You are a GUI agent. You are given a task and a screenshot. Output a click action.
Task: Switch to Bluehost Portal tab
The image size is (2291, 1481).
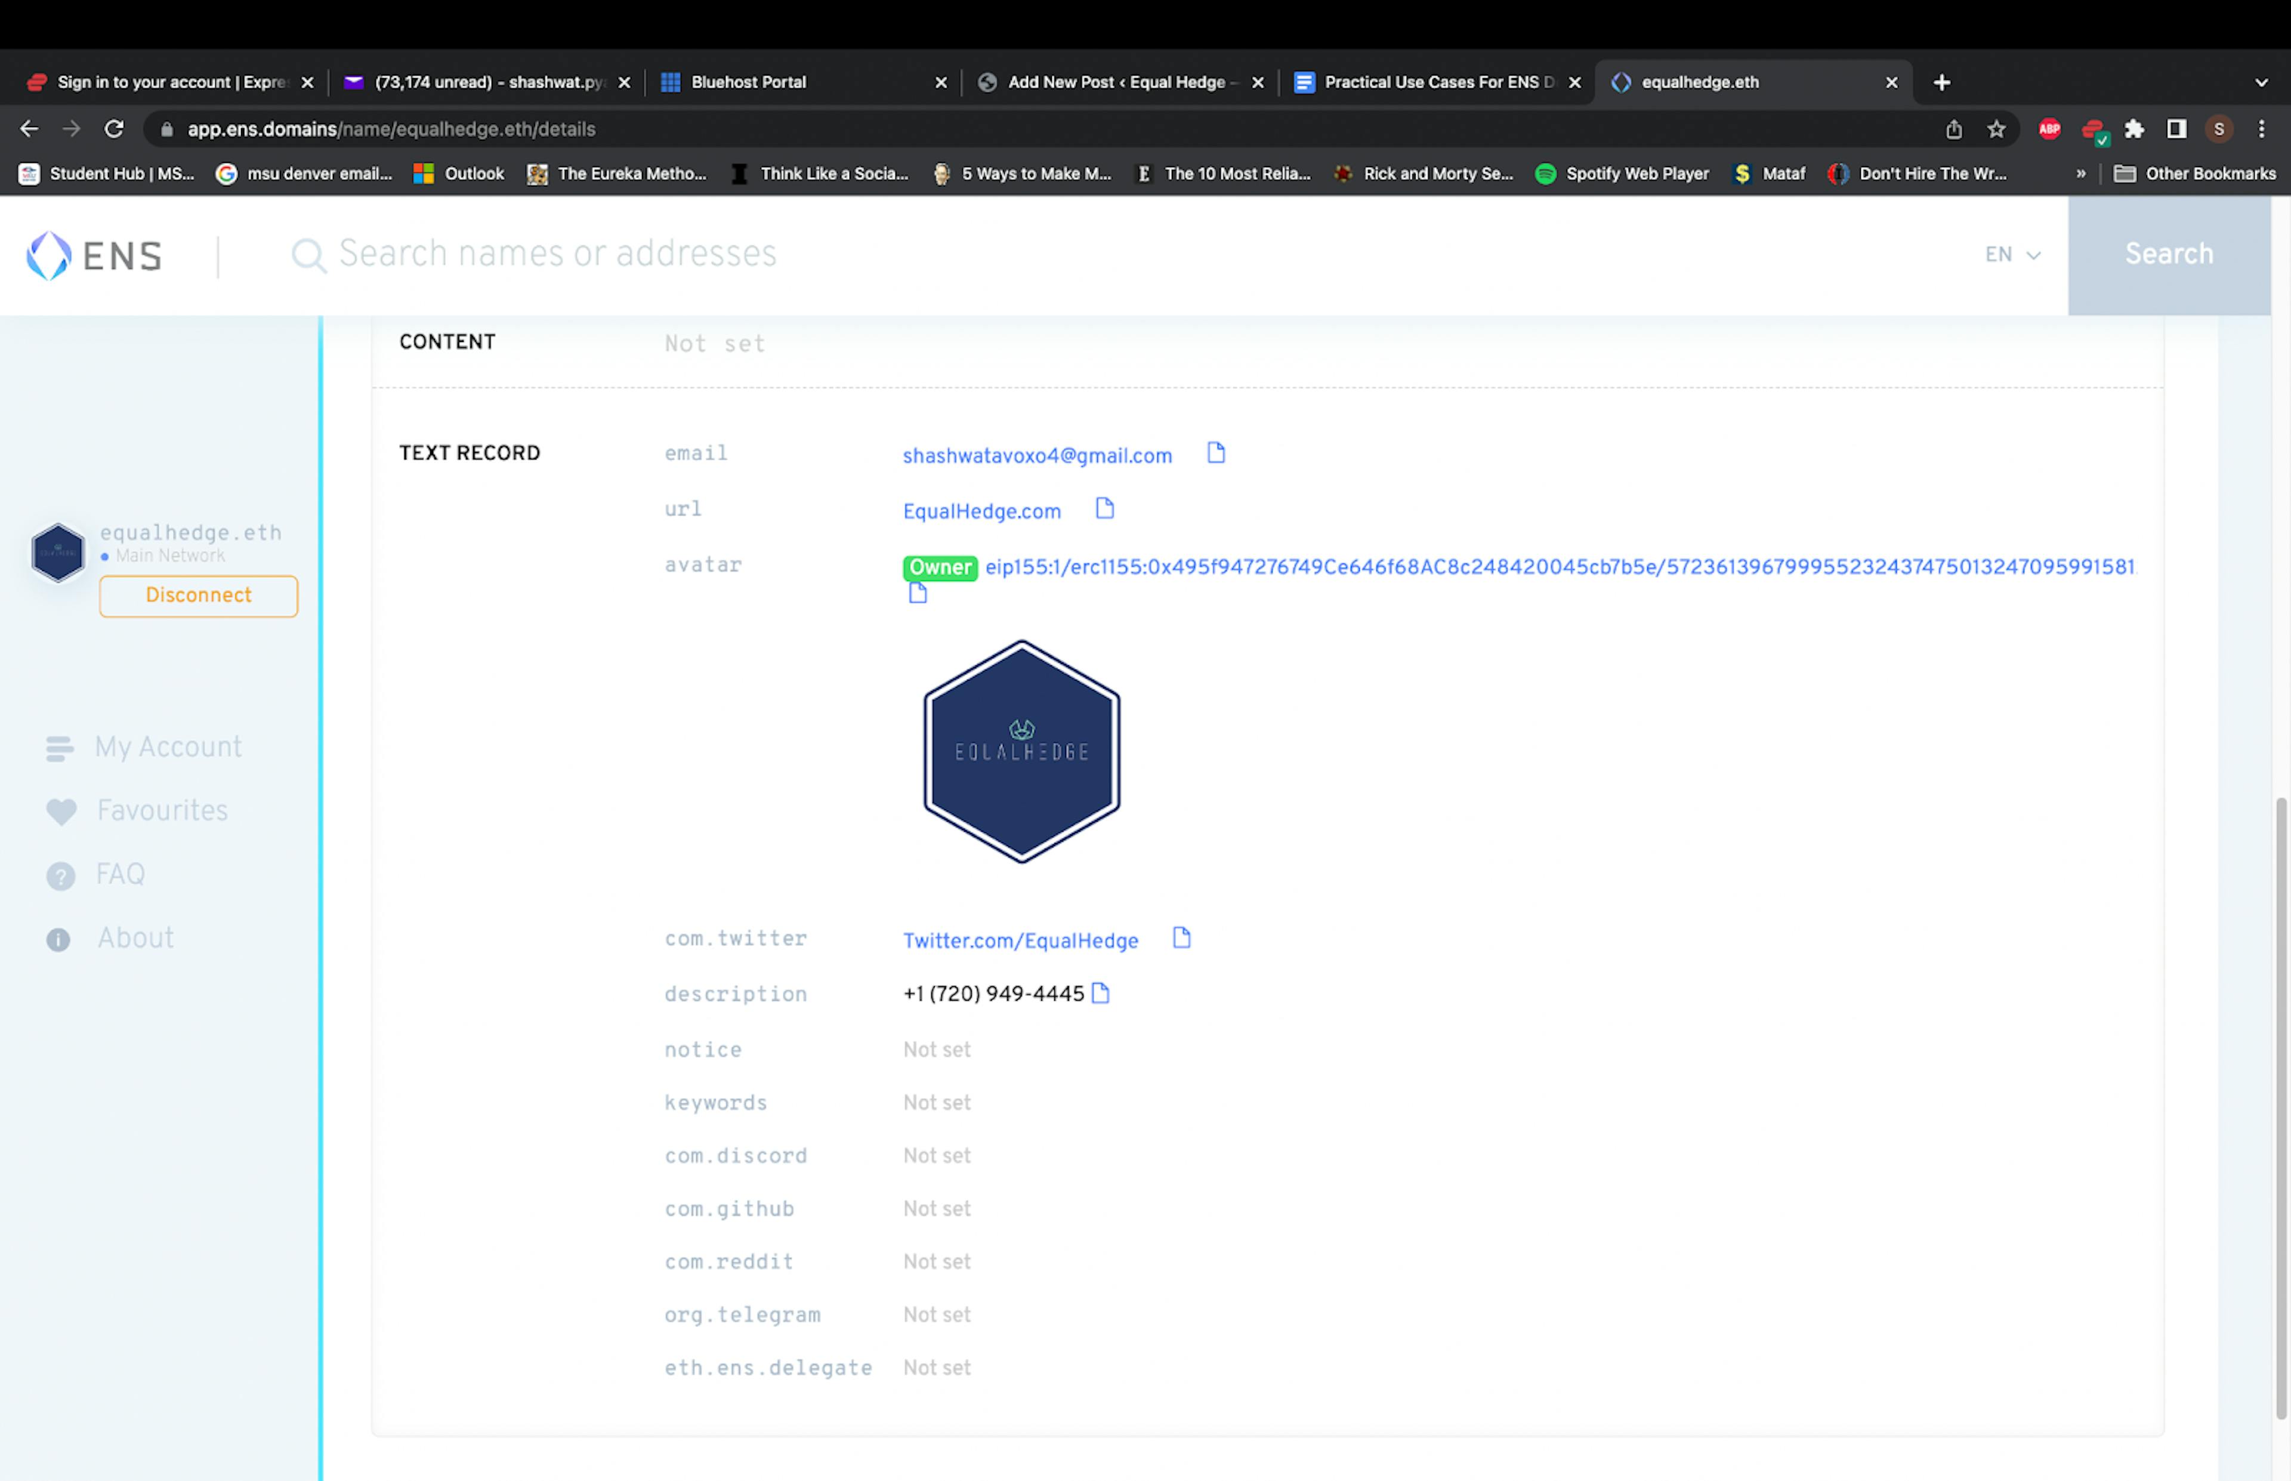tap(748, 83)
